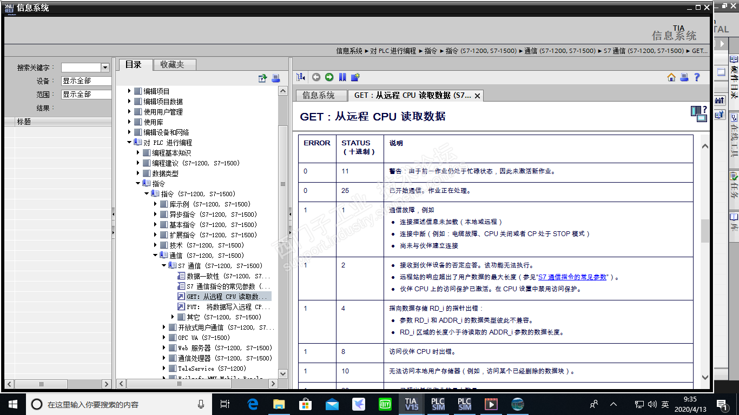Switch to the 信息系统 content tab

318,95
